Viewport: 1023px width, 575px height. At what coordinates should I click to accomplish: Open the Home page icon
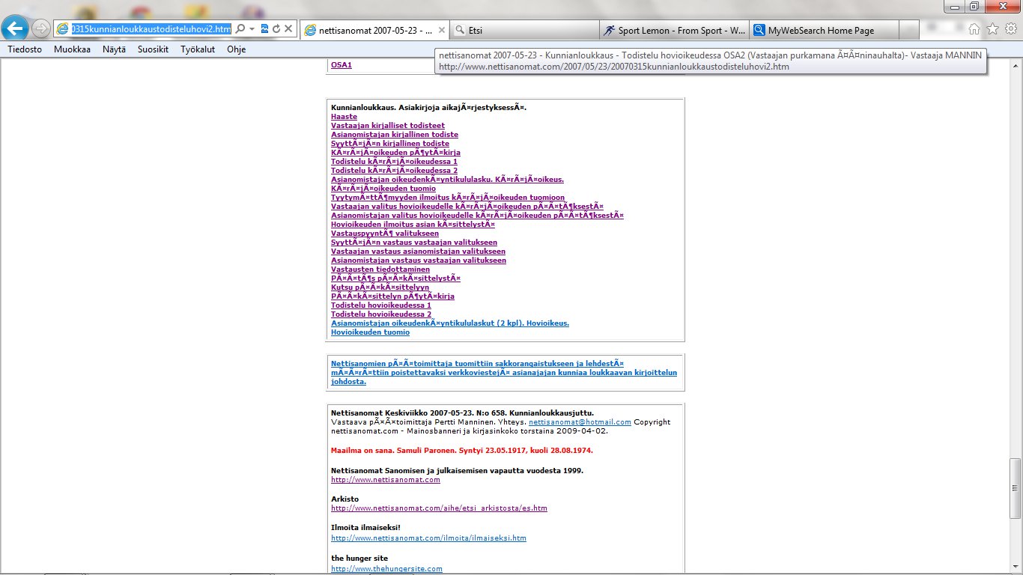point(974,29)
